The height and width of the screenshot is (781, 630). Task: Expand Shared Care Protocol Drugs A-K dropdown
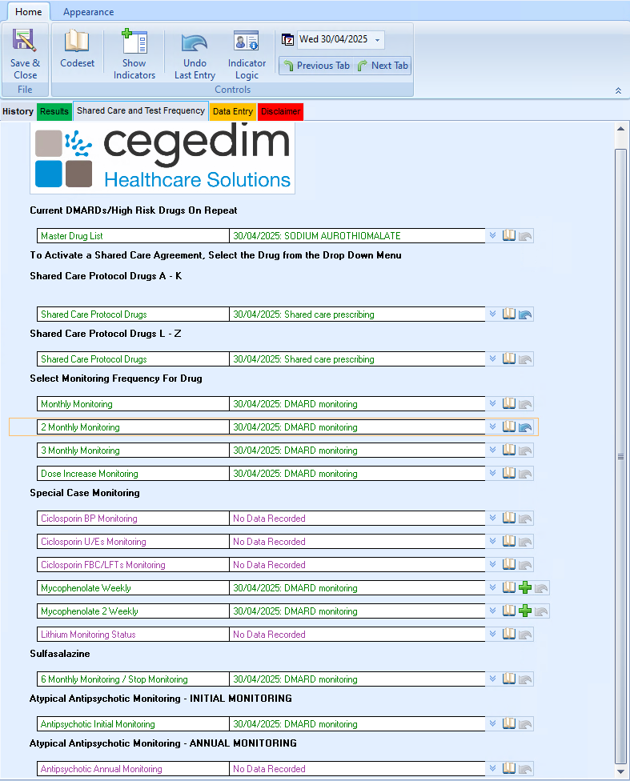[x=492, y=314]
